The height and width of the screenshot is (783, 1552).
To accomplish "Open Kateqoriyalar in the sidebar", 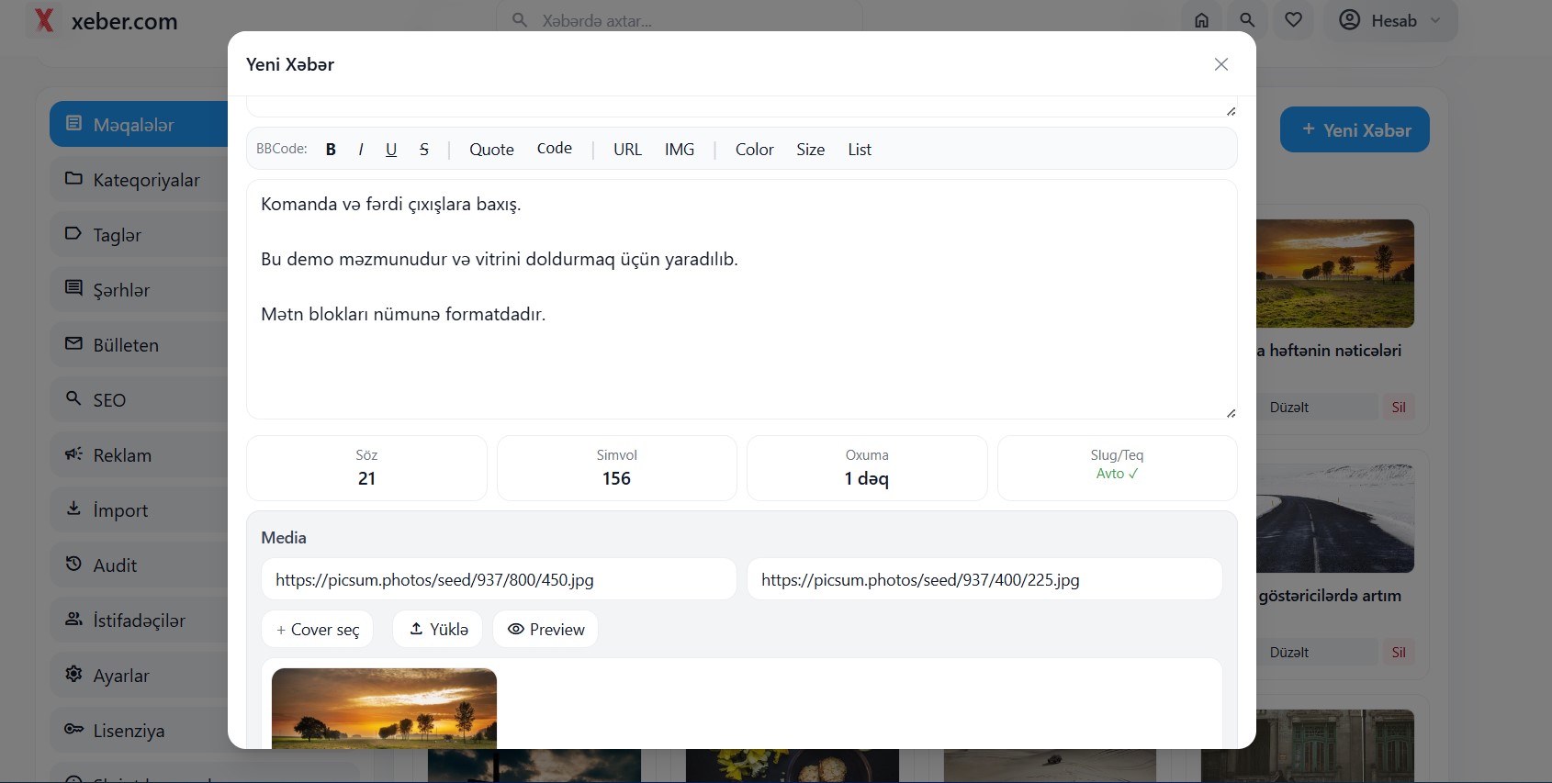I will 139,180.
